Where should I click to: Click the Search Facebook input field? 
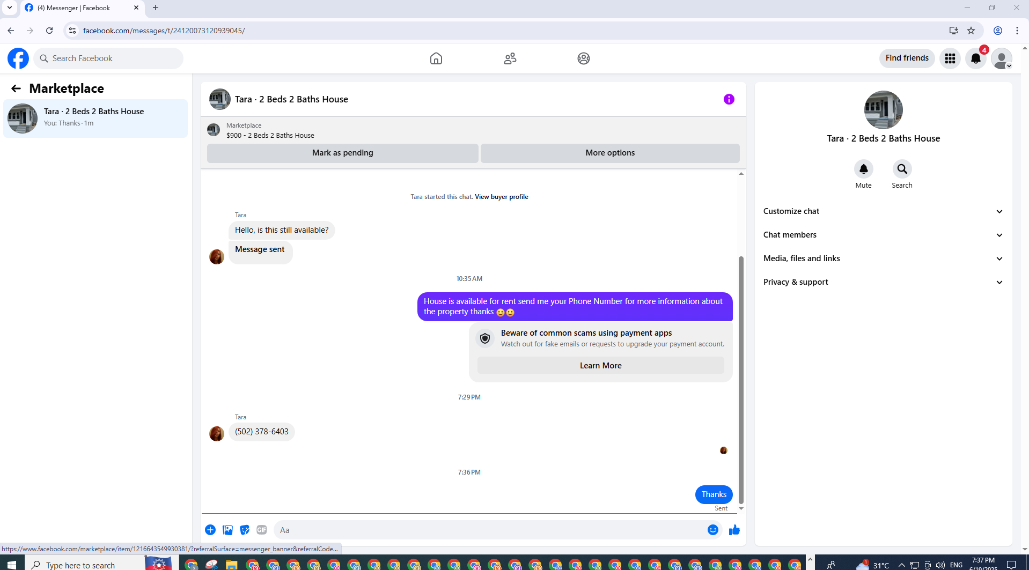108,58
